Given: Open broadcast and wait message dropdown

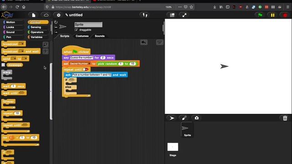Looking at the screenshot, I should pos(22,51).
